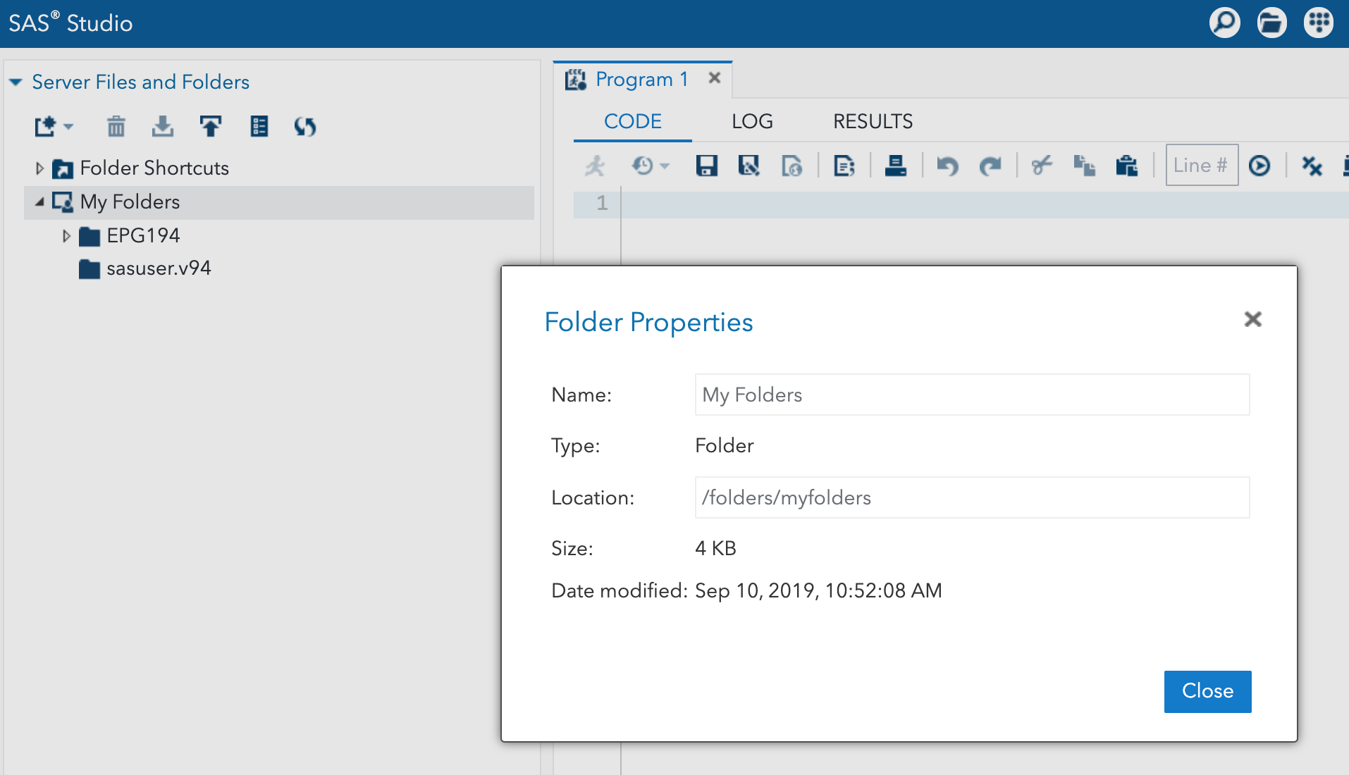Image resolution: width=1349 pixels, height=775 pixels.
Task: Click the Redo icon in code toolbar
Action: point(990,166)
